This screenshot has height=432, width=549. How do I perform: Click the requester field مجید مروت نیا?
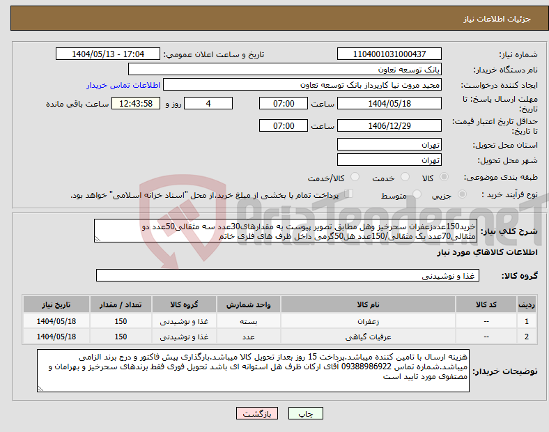(x=302, y=85)
